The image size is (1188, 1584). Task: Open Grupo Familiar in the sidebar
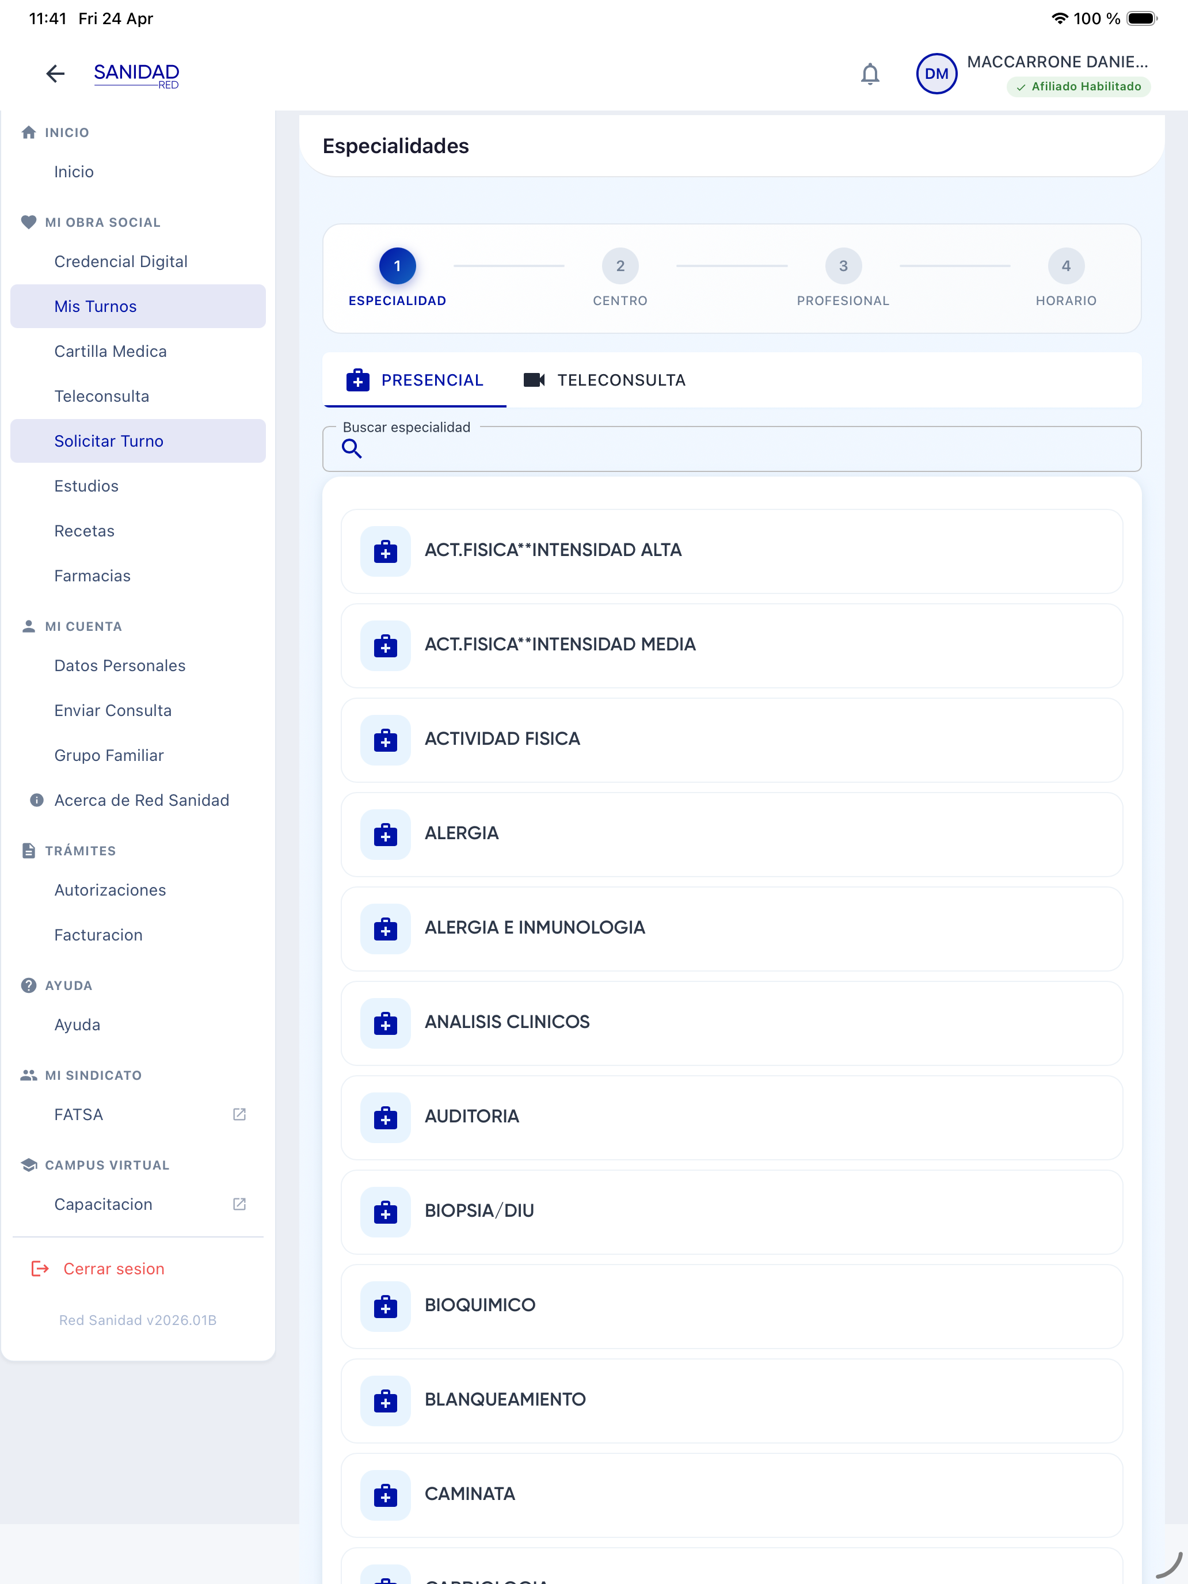pyautogui.click(x=138, y=756)
